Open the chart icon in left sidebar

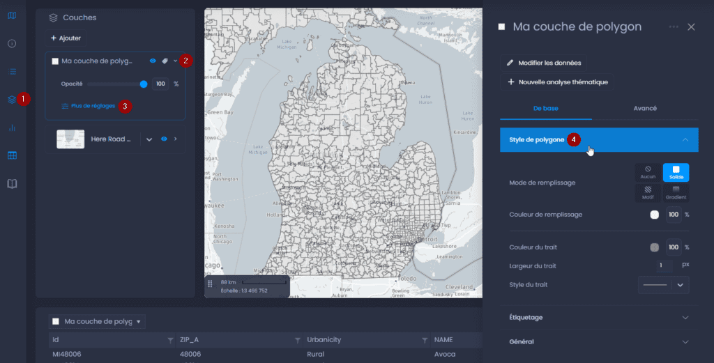pyautogui.click(x=13, y=128)
